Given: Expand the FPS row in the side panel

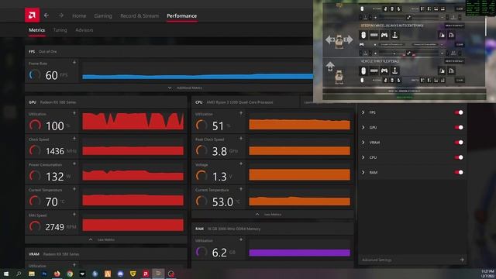Looking at the screenshot, I should (x=363, y=112).
